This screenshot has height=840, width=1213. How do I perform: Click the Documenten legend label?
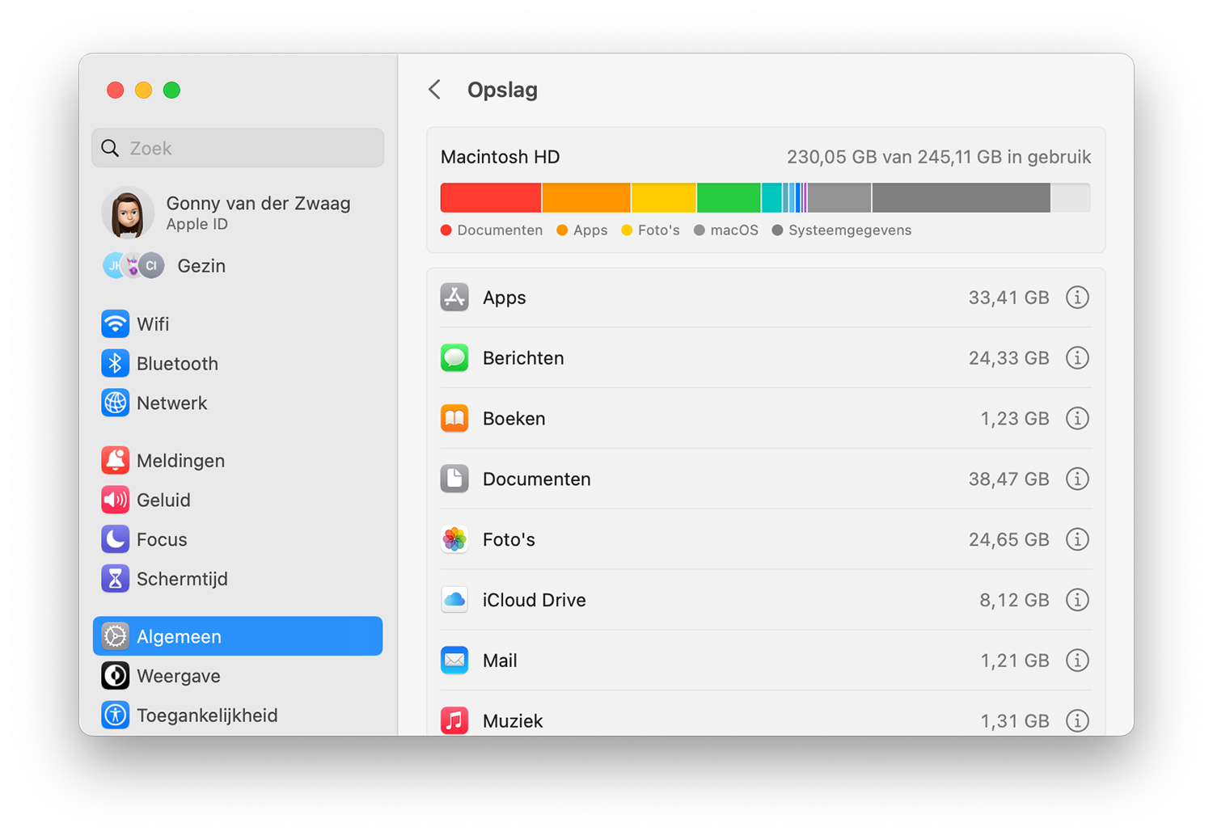click(500, 230)
